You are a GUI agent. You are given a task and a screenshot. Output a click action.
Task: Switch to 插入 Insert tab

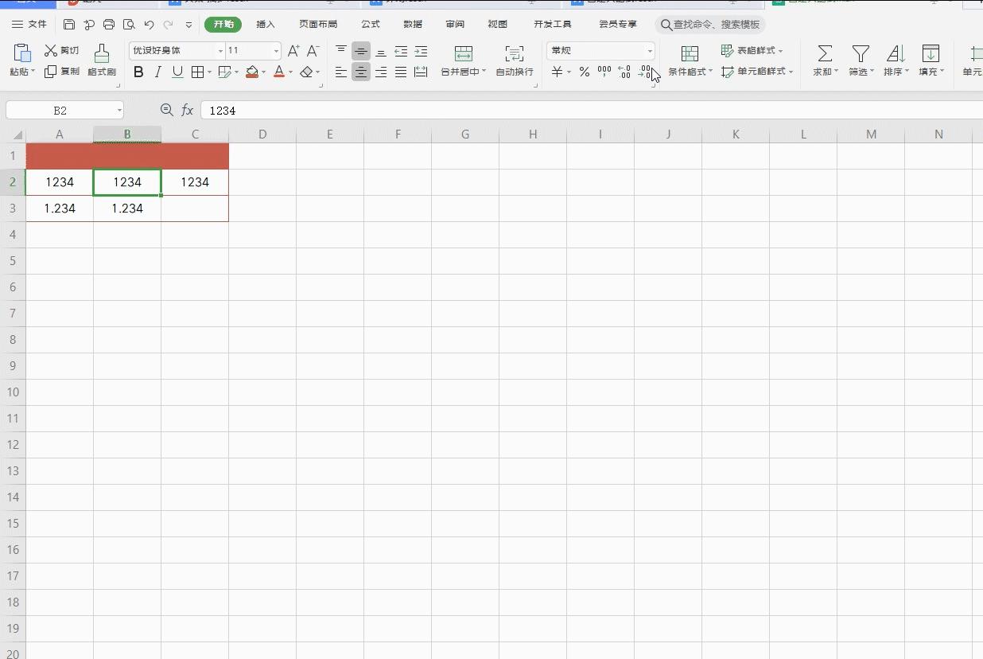tap(266, 25)
